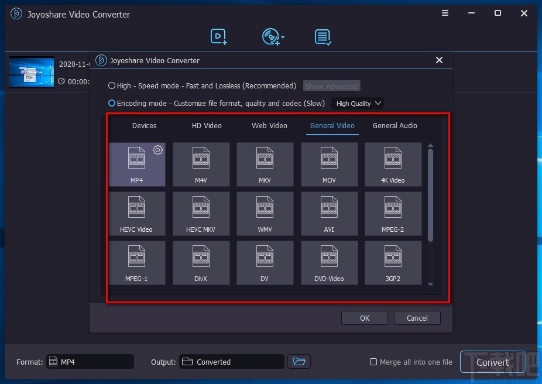Open MP4 settings gear icon
The width and height of the screenshot is (542, 384).
(157, 150)
